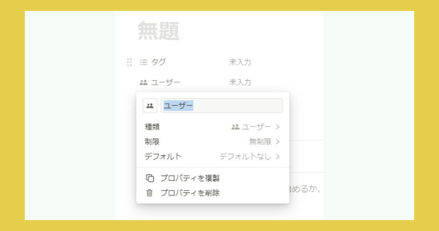439x231 pixels.
Task: Click the 未入力 value for タグ
Action: click(x=240, y=62)
